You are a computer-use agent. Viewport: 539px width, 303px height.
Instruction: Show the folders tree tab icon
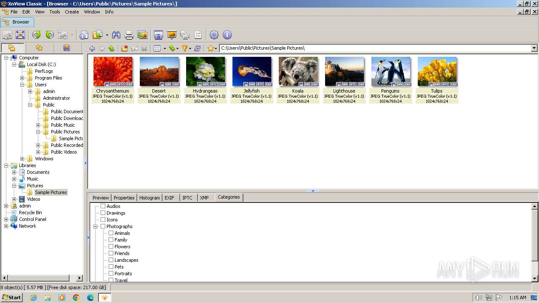pos(12,48)
